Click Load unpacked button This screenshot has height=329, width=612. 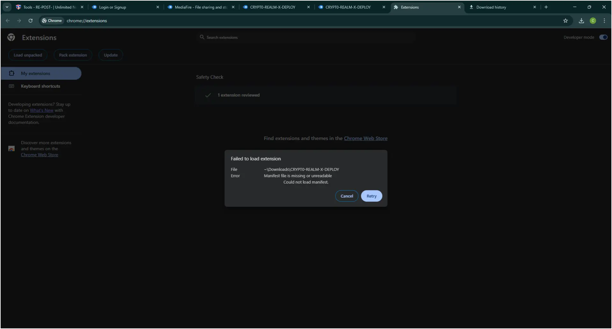click(28, 55)
